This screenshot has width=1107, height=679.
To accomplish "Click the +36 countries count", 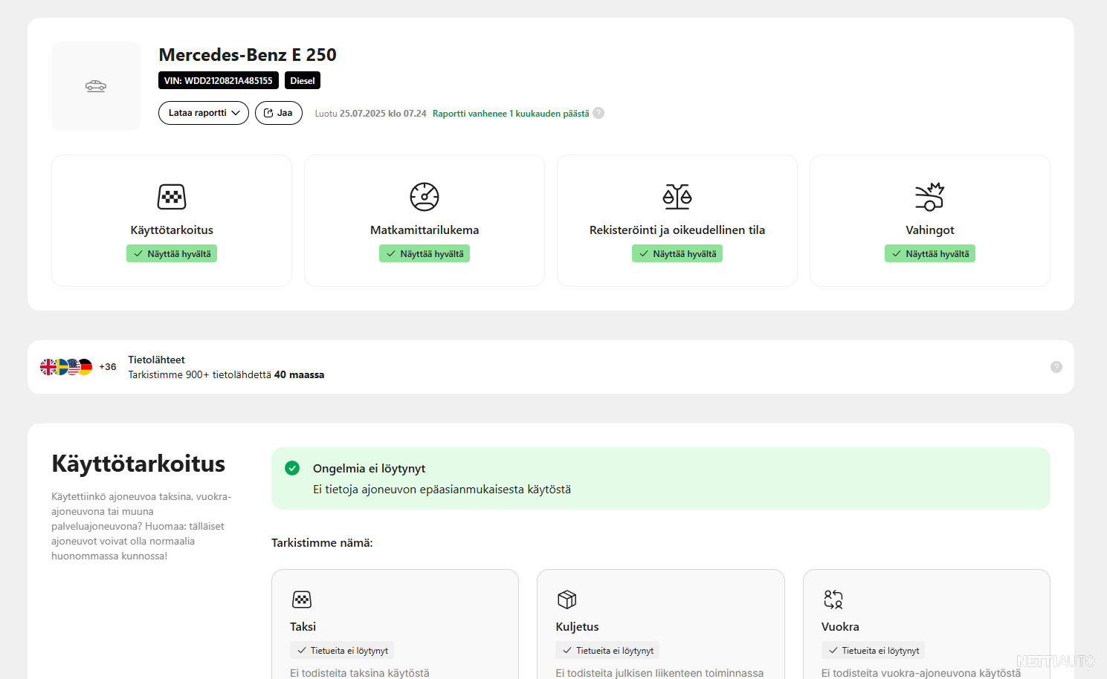I will [108, 367].
